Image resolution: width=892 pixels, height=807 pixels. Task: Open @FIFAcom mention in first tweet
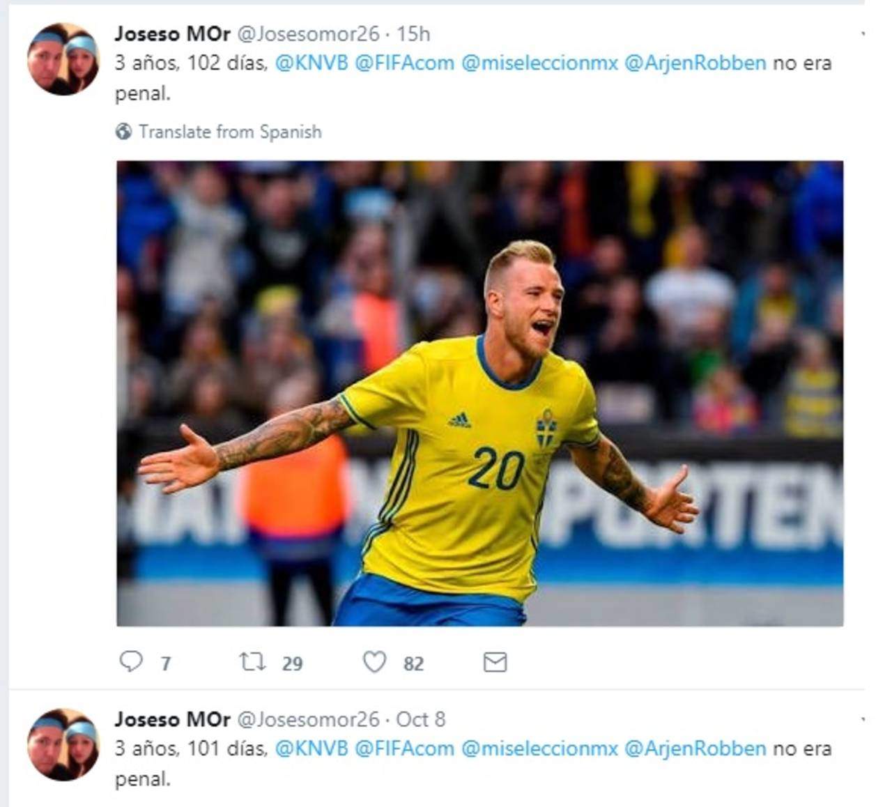(404, 63)
